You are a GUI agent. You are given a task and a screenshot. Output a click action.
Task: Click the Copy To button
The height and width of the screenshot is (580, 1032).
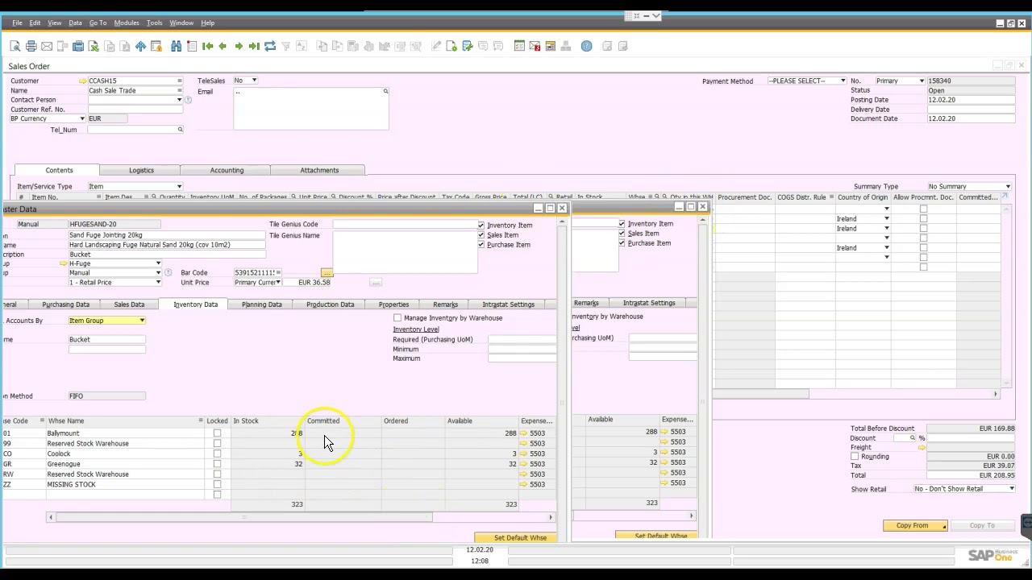click(x=982, y=526)
